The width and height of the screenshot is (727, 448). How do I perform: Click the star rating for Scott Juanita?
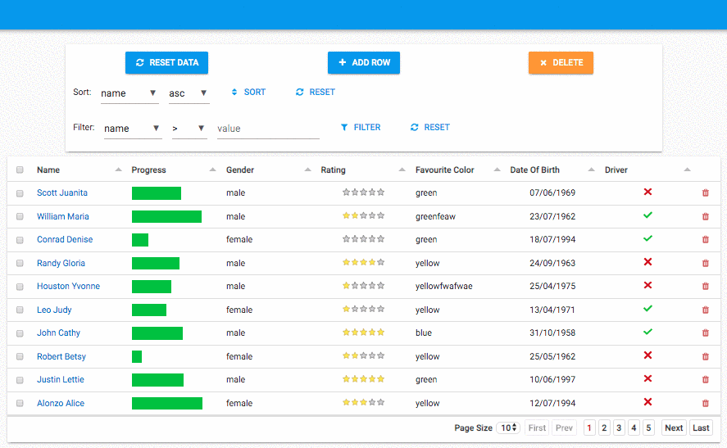[x=364, y=192]
